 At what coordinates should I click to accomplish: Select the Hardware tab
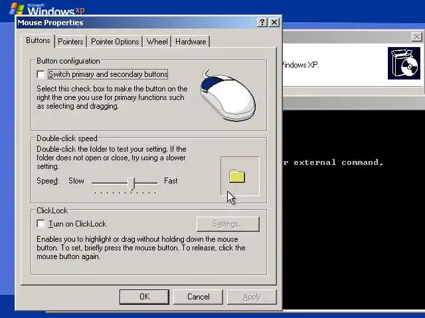(x=191, y=42)
